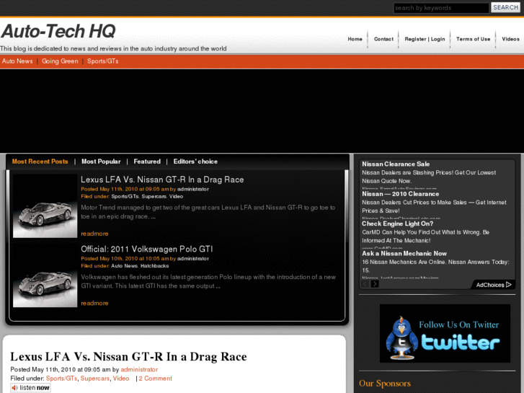The height and width of the screenshot is (393, 524).
Task: Open Official: 2011 Volkswagen Polo GTI title
Action: pos(147,250)
